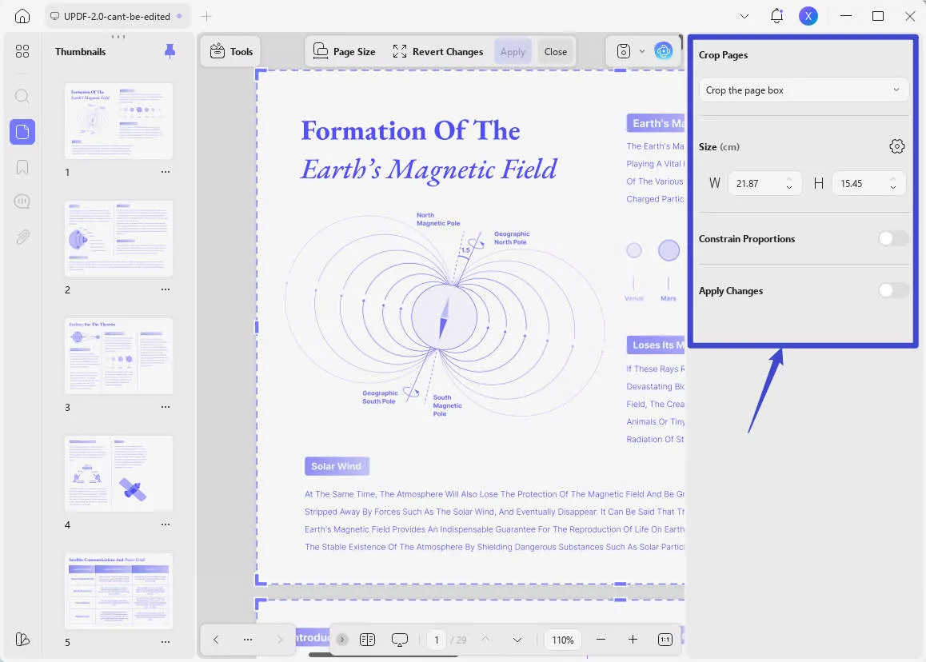
Task: Turn on Apply Changes
Action: (892, 290)
